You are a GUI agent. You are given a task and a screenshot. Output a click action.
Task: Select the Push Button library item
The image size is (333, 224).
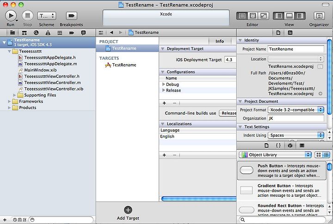282,170
